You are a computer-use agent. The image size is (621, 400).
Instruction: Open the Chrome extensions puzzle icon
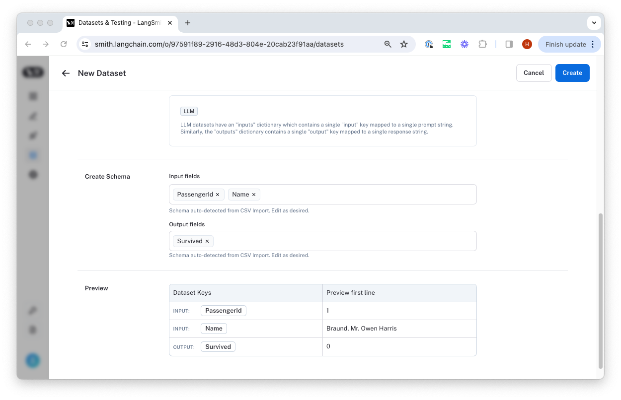pyautogui.click(x=482, y=44)
